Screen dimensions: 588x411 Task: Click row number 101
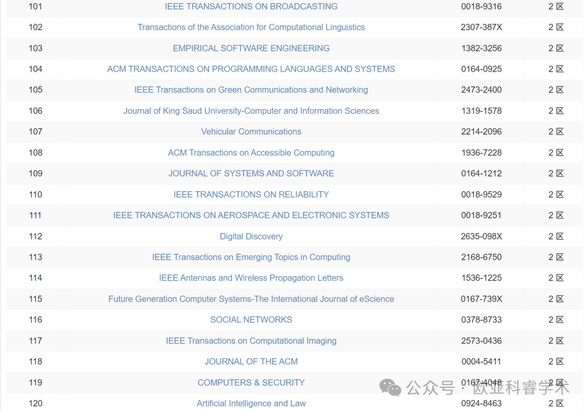pyautogui.click(x=35, y=7)
